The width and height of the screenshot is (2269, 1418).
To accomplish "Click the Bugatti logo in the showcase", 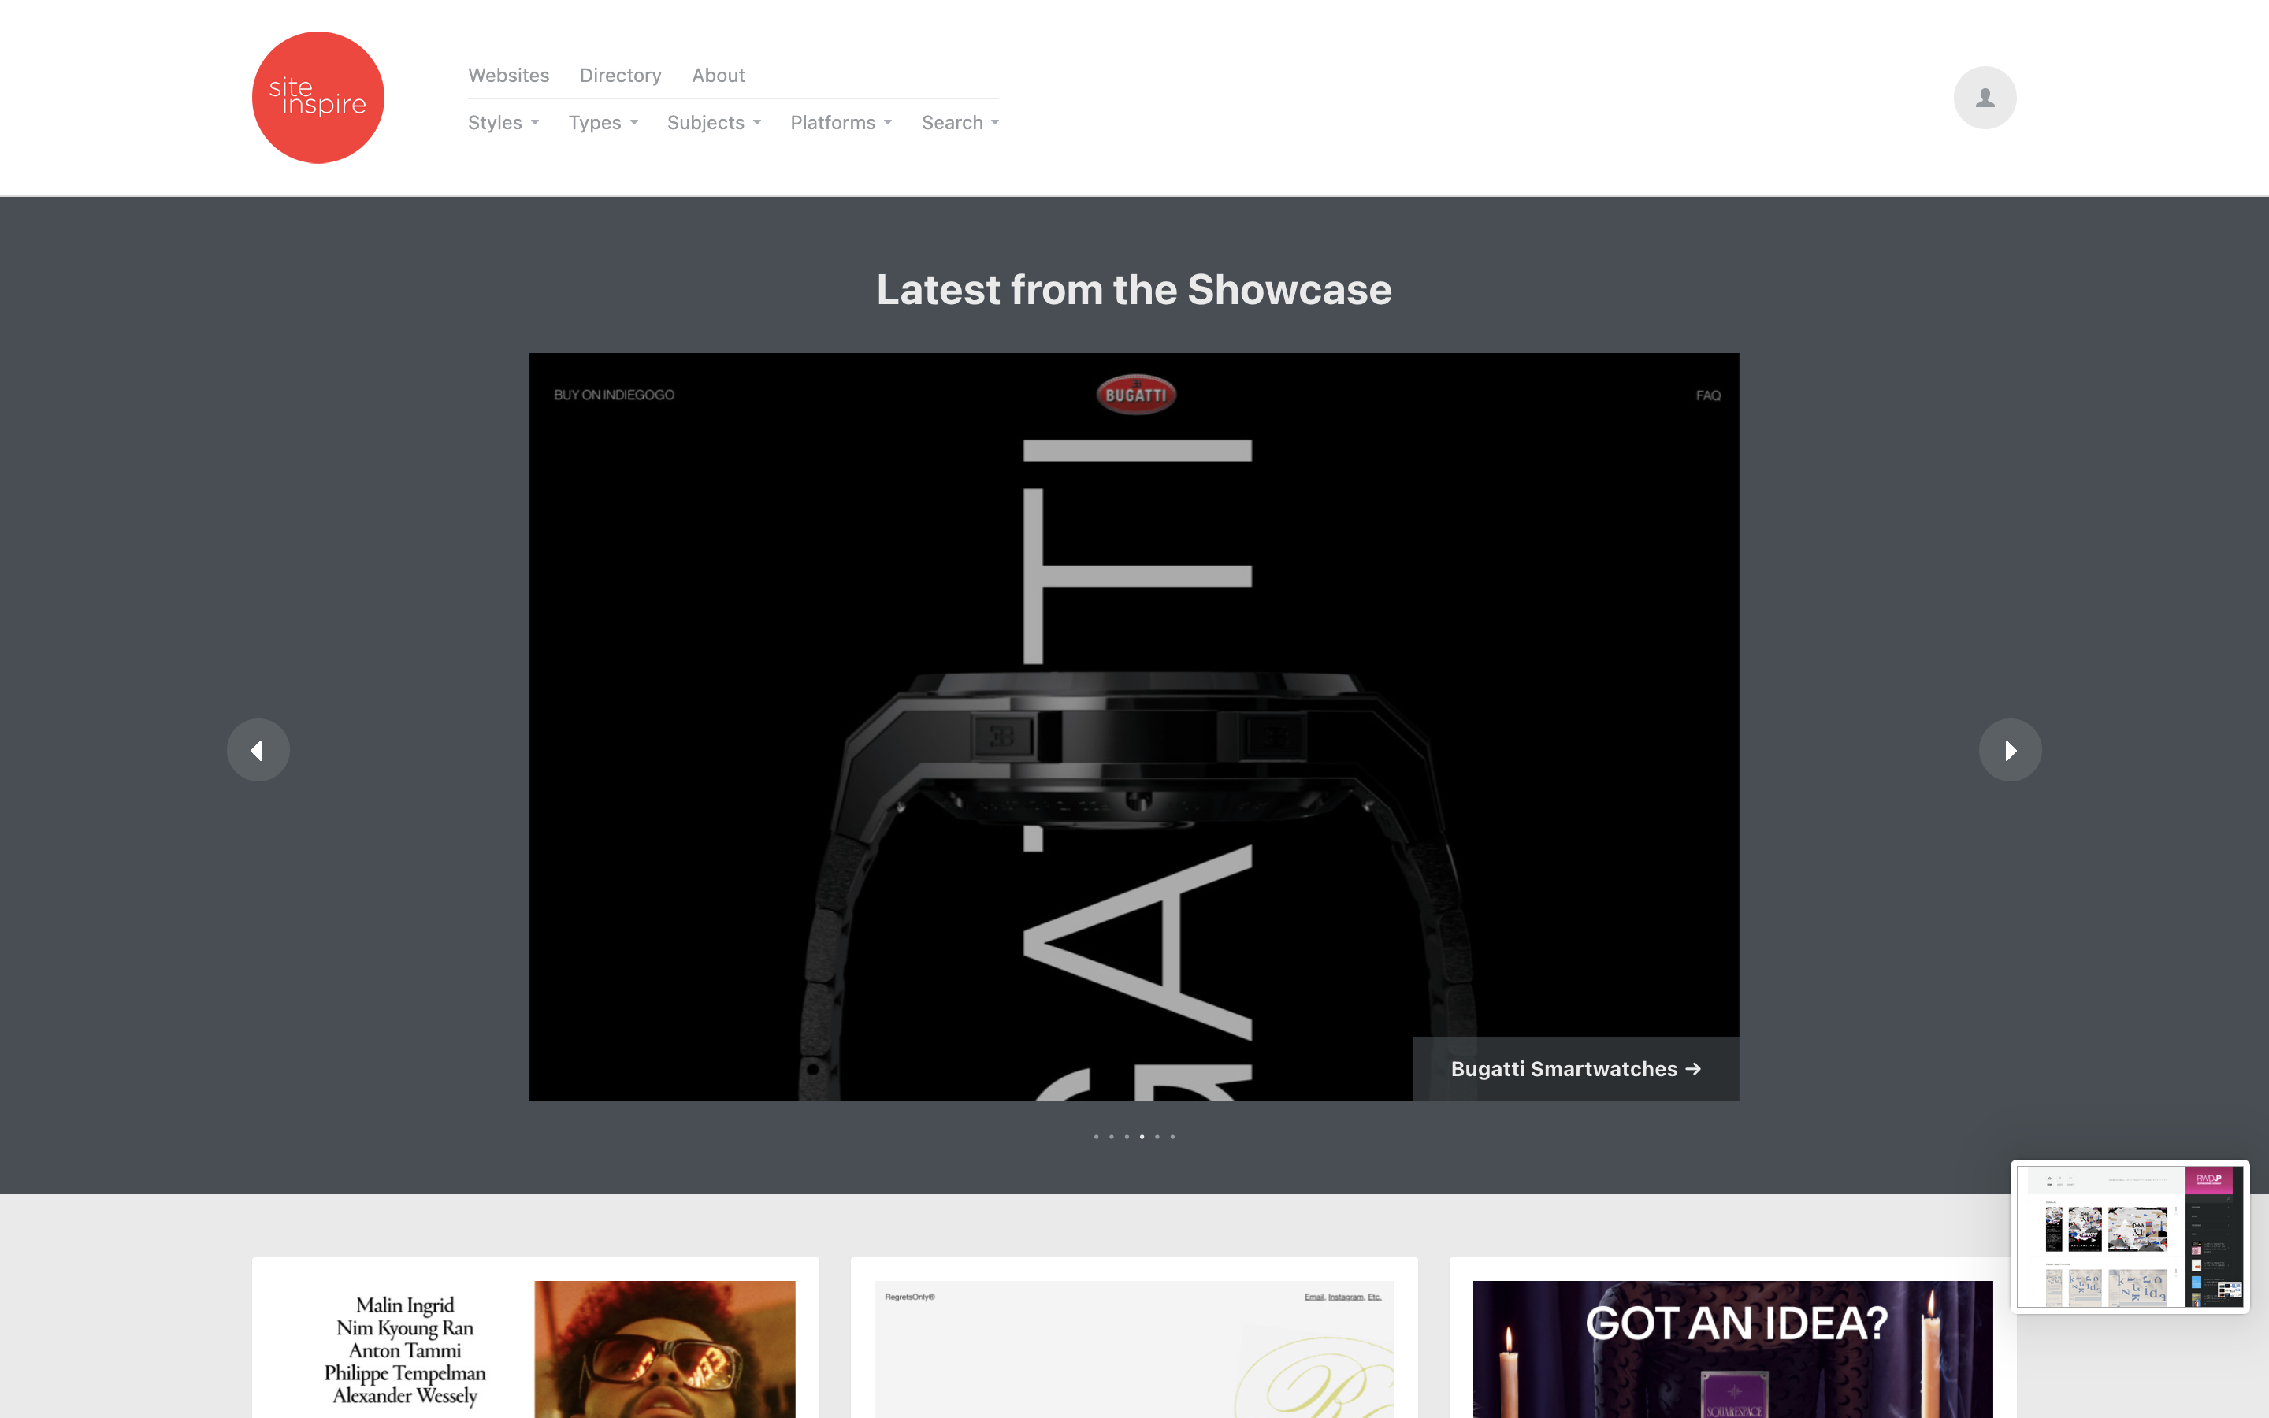I will point(1135,395).
